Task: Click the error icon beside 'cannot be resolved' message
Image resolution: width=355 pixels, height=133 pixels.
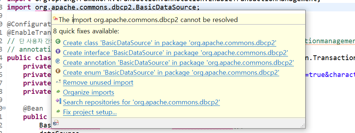Action: pyautogui.click(x=55, y=19)
